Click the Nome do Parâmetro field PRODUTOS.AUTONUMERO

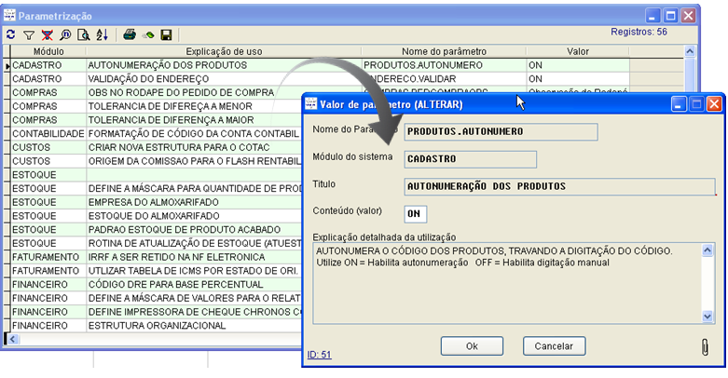[x=501, y=131]
